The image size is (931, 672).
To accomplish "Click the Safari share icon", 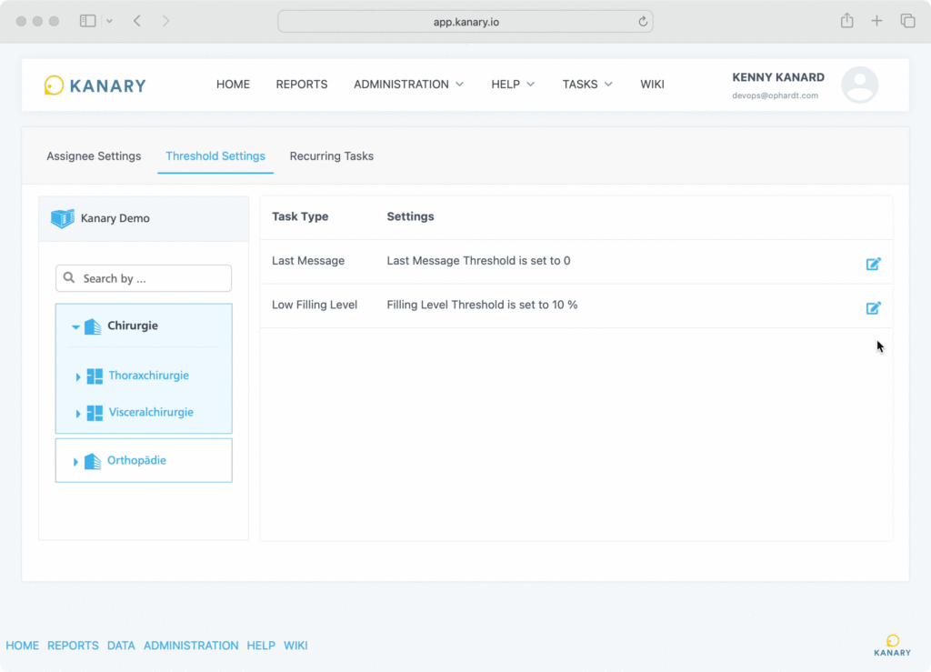I will 846,21.
